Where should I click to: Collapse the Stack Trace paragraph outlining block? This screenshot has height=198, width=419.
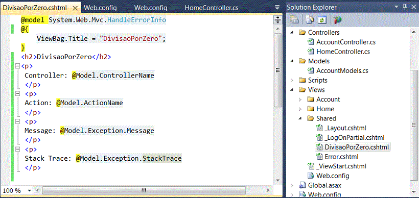coord(18,149)
